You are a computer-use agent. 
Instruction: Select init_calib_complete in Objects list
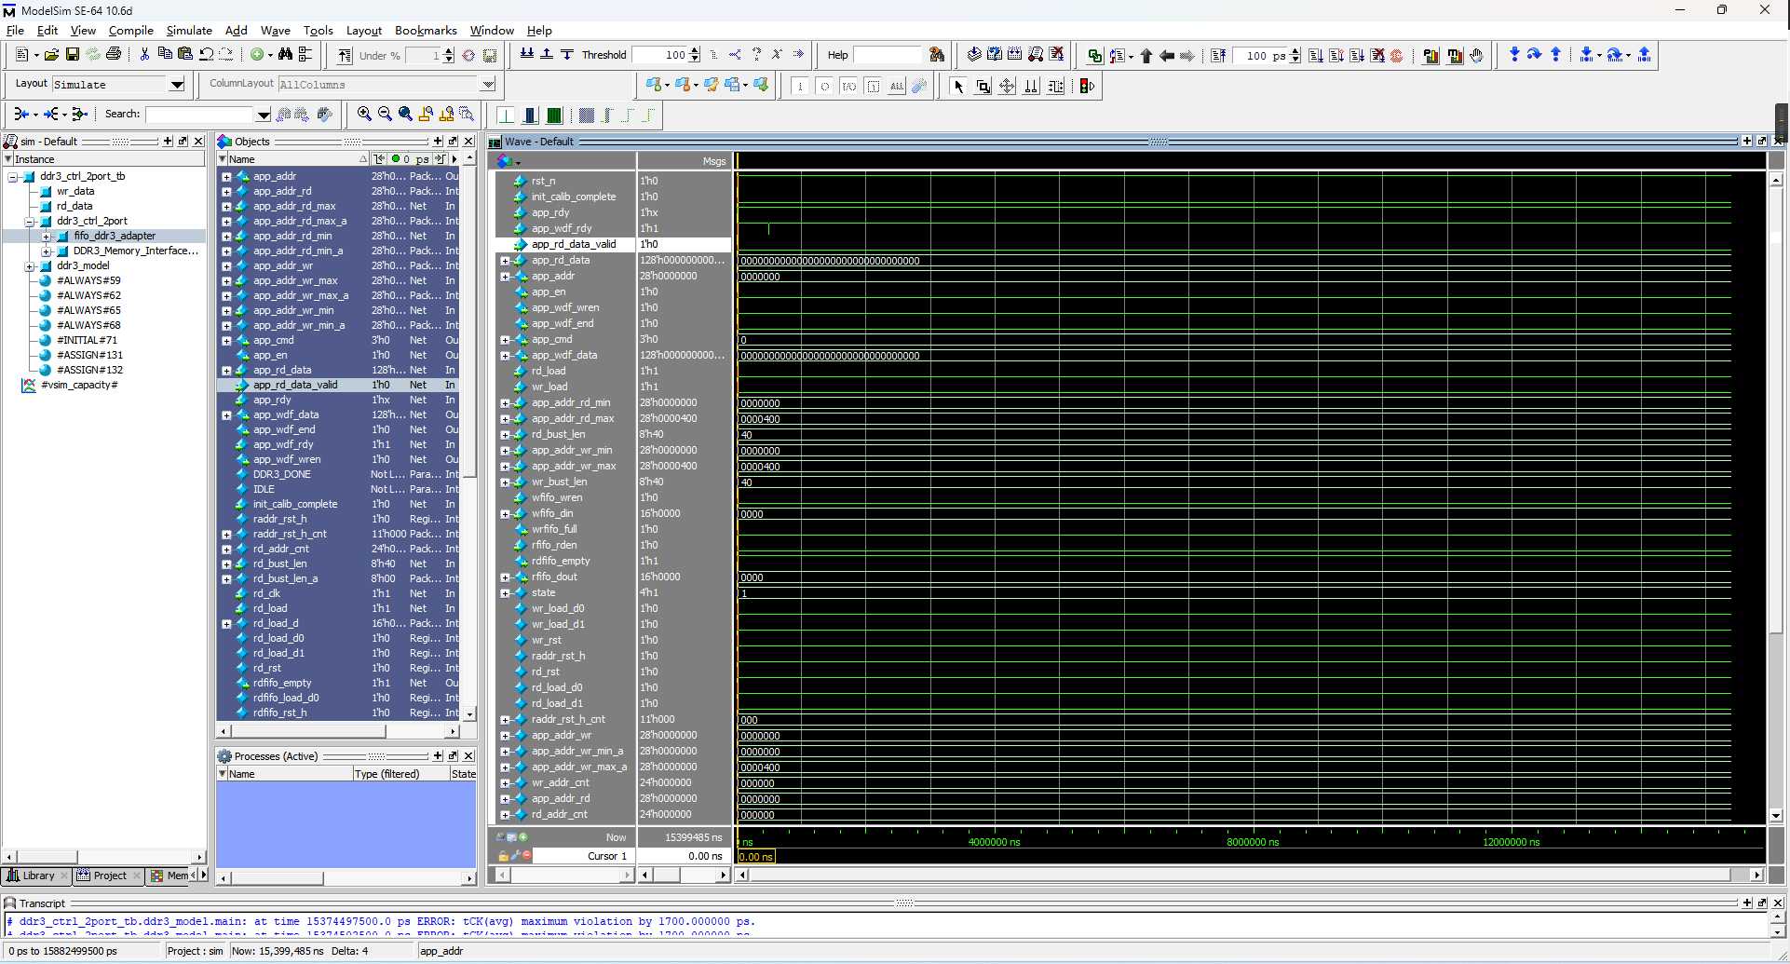coord(295,504)
